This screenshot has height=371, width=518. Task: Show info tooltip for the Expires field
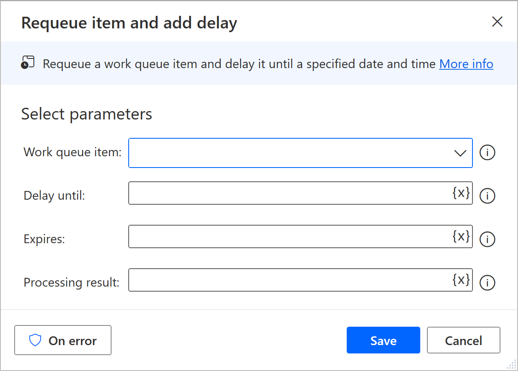(487, 239)
